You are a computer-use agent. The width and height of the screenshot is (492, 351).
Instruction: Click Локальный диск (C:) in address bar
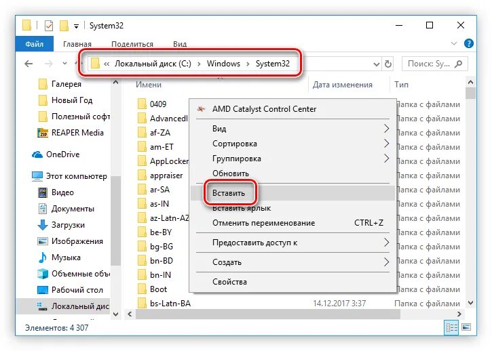coord(153,64)
